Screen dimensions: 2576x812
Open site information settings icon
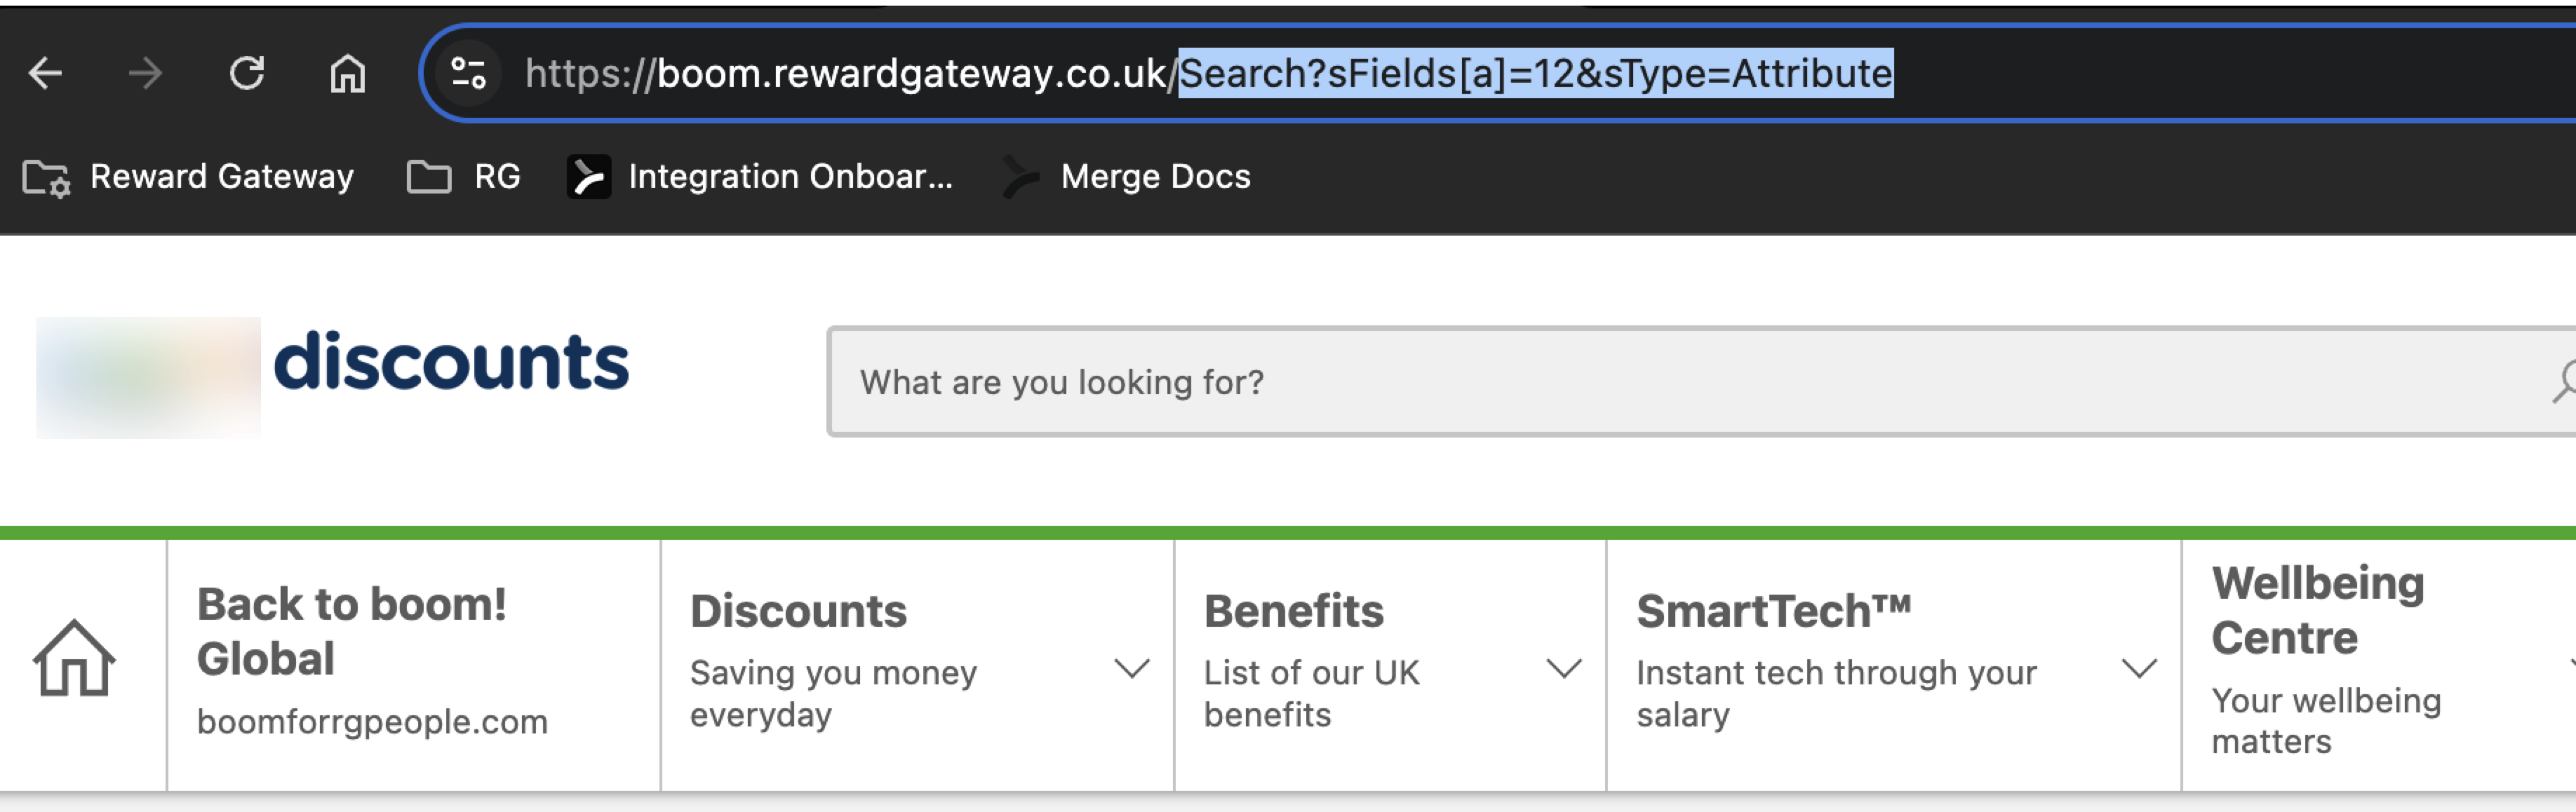468,73
